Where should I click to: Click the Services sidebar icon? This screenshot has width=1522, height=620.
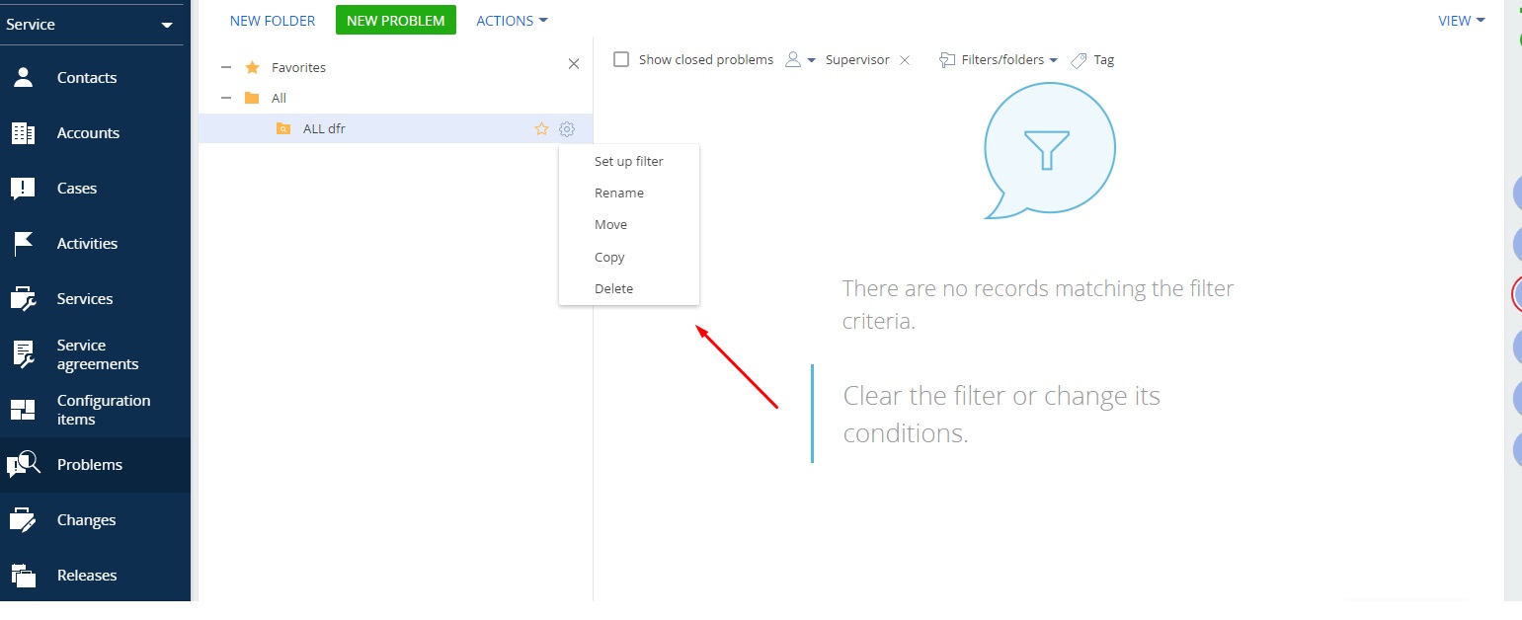click(23, 299)
